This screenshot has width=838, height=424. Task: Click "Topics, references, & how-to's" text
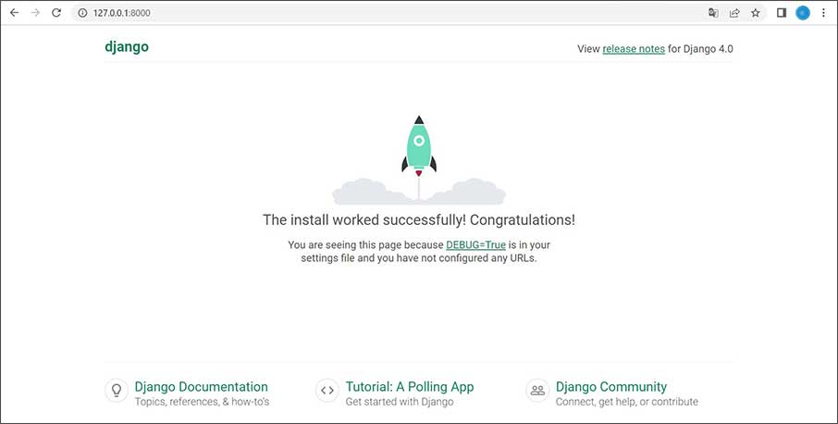[202, 402]
